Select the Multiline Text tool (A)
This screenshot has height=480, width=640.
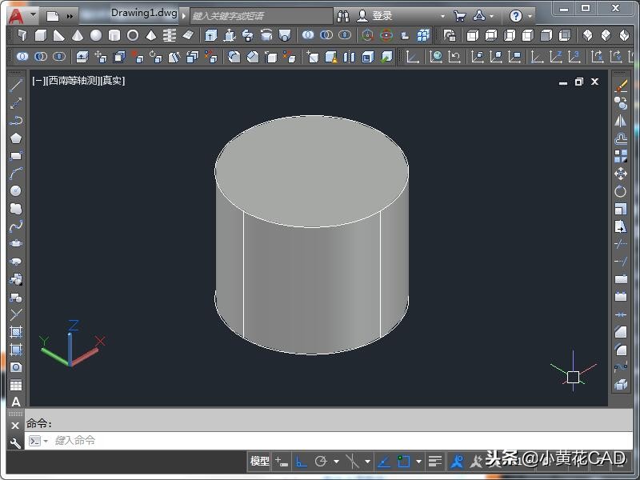coord(15,402)
